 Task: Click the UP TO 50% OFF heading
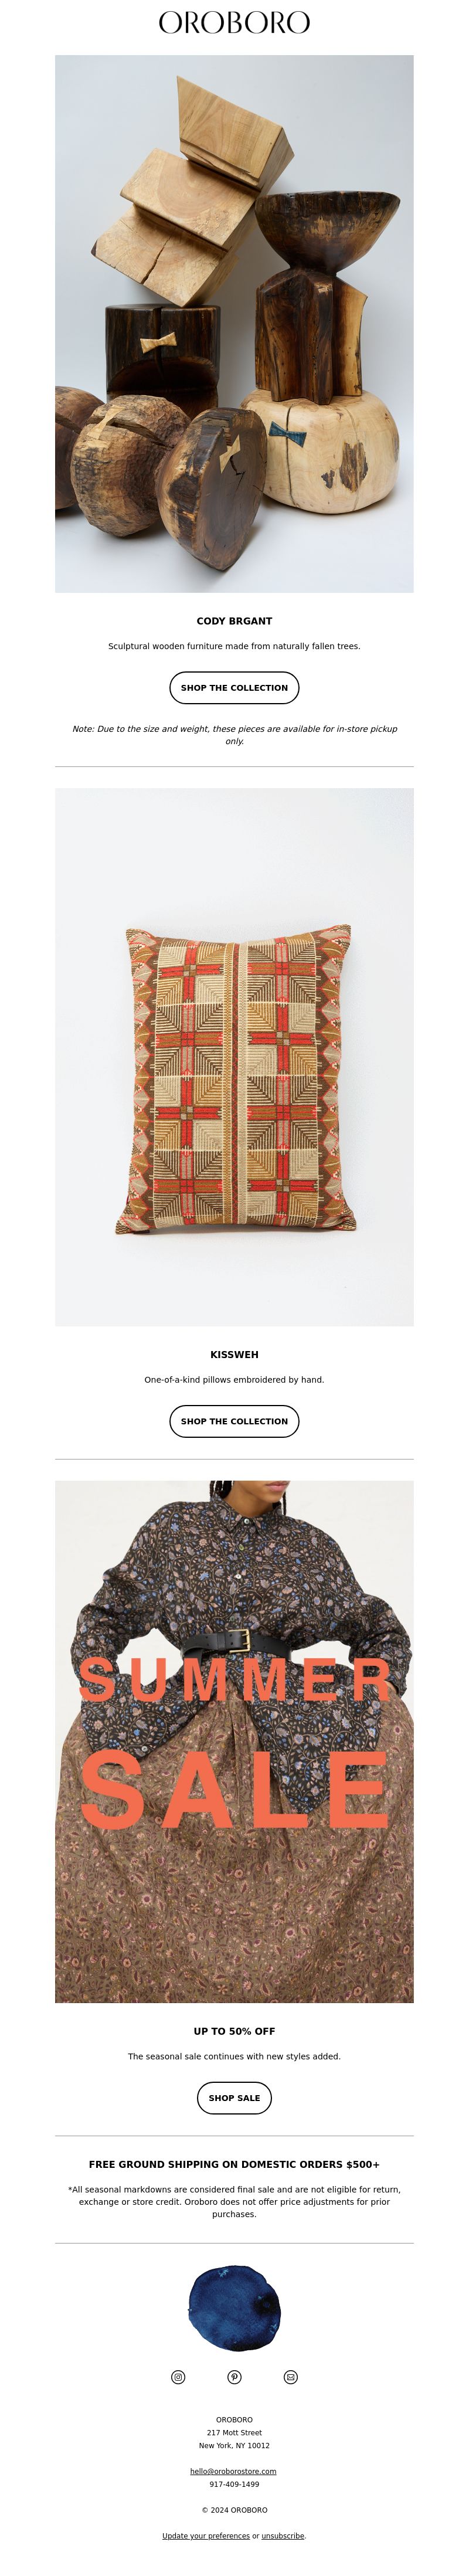point(234,2031)
